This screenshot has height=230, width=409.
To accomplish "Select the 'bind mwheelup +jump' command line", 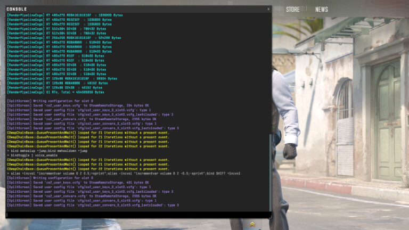I will (x=47, y=151).
